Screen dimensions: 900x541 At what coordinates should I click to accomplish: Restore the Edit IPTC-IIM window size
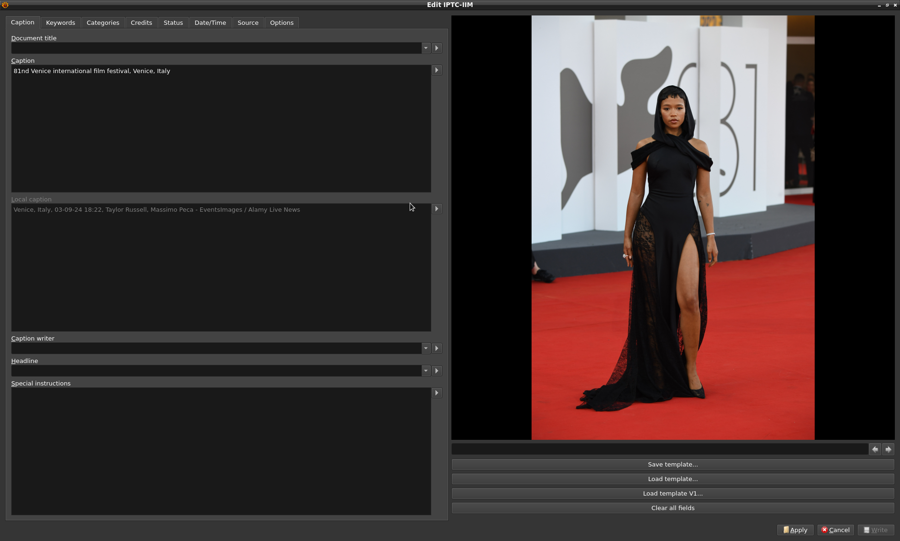click(887, 5)
